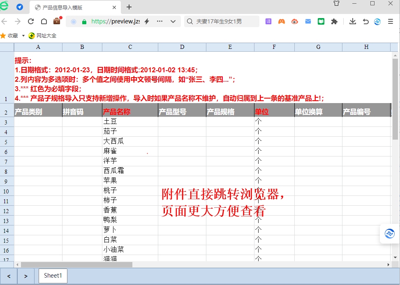This screenshot has width=400, height=285.
Task: Click the vertical scrollbar thumb
Action: tap(395, 99)
